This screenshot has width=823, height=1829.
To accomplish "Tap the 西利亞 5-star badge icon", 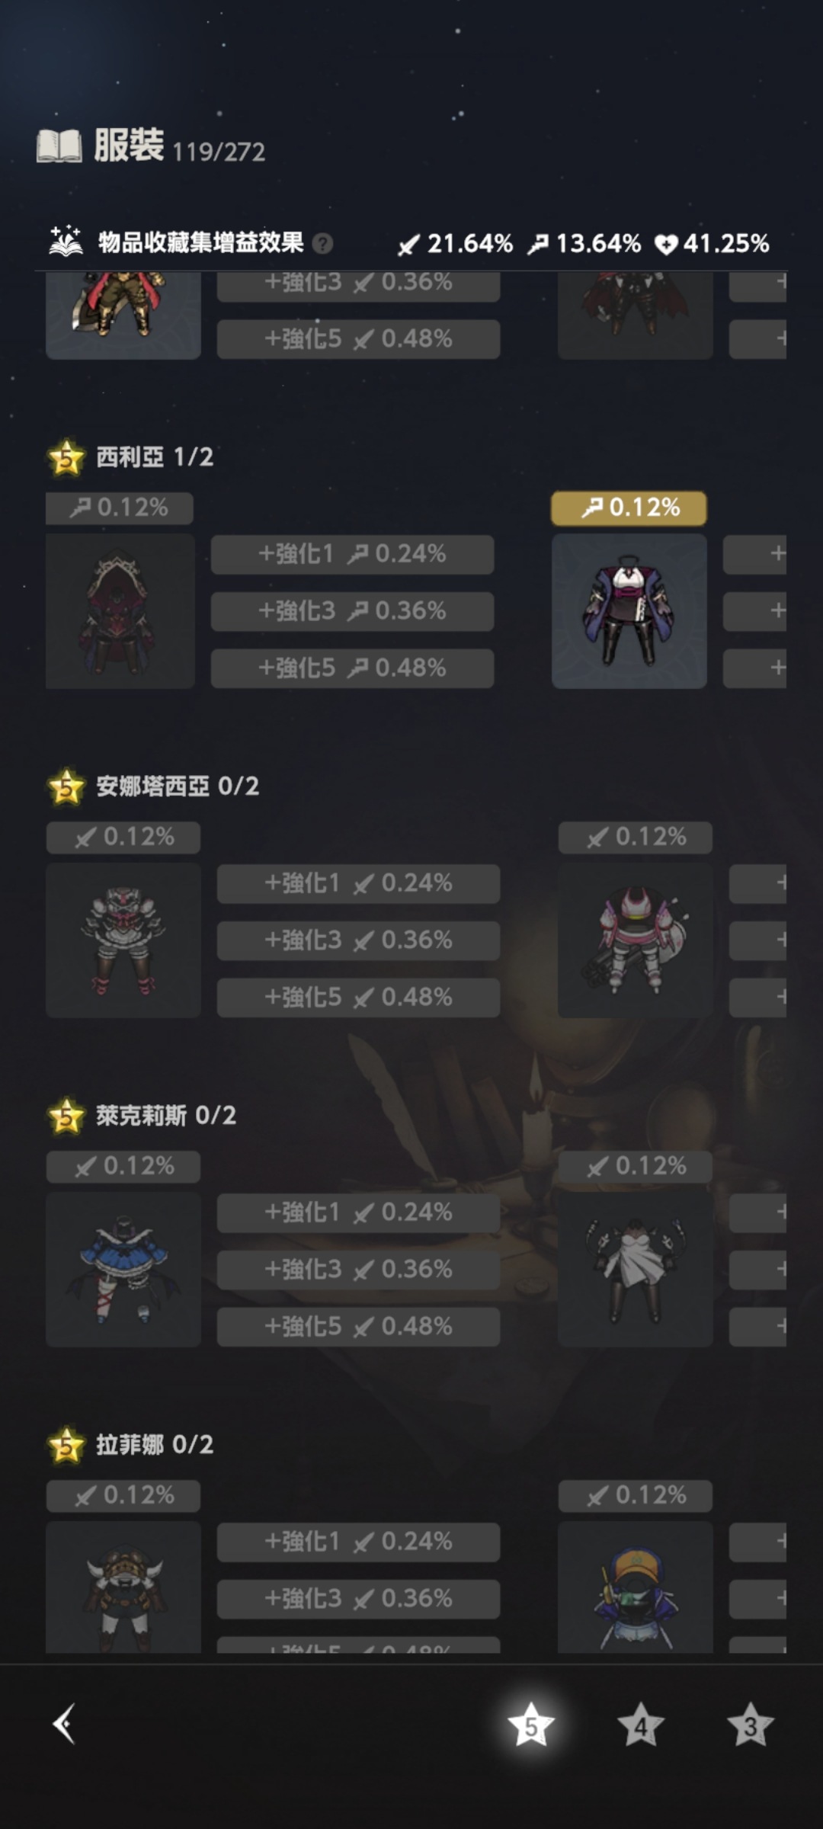I will click(x=66, y=458).
